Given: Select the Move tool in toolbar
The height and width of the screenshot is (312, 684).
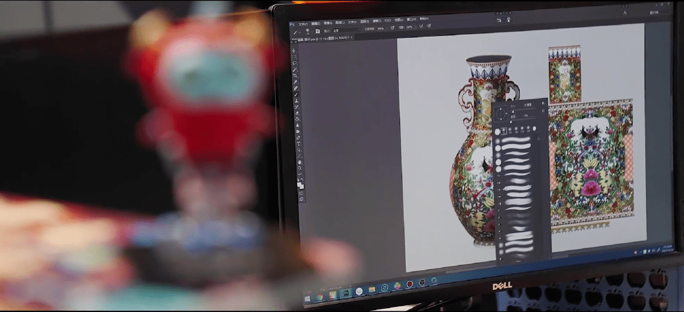Looking at the screenshot, I should click(294, 50).
